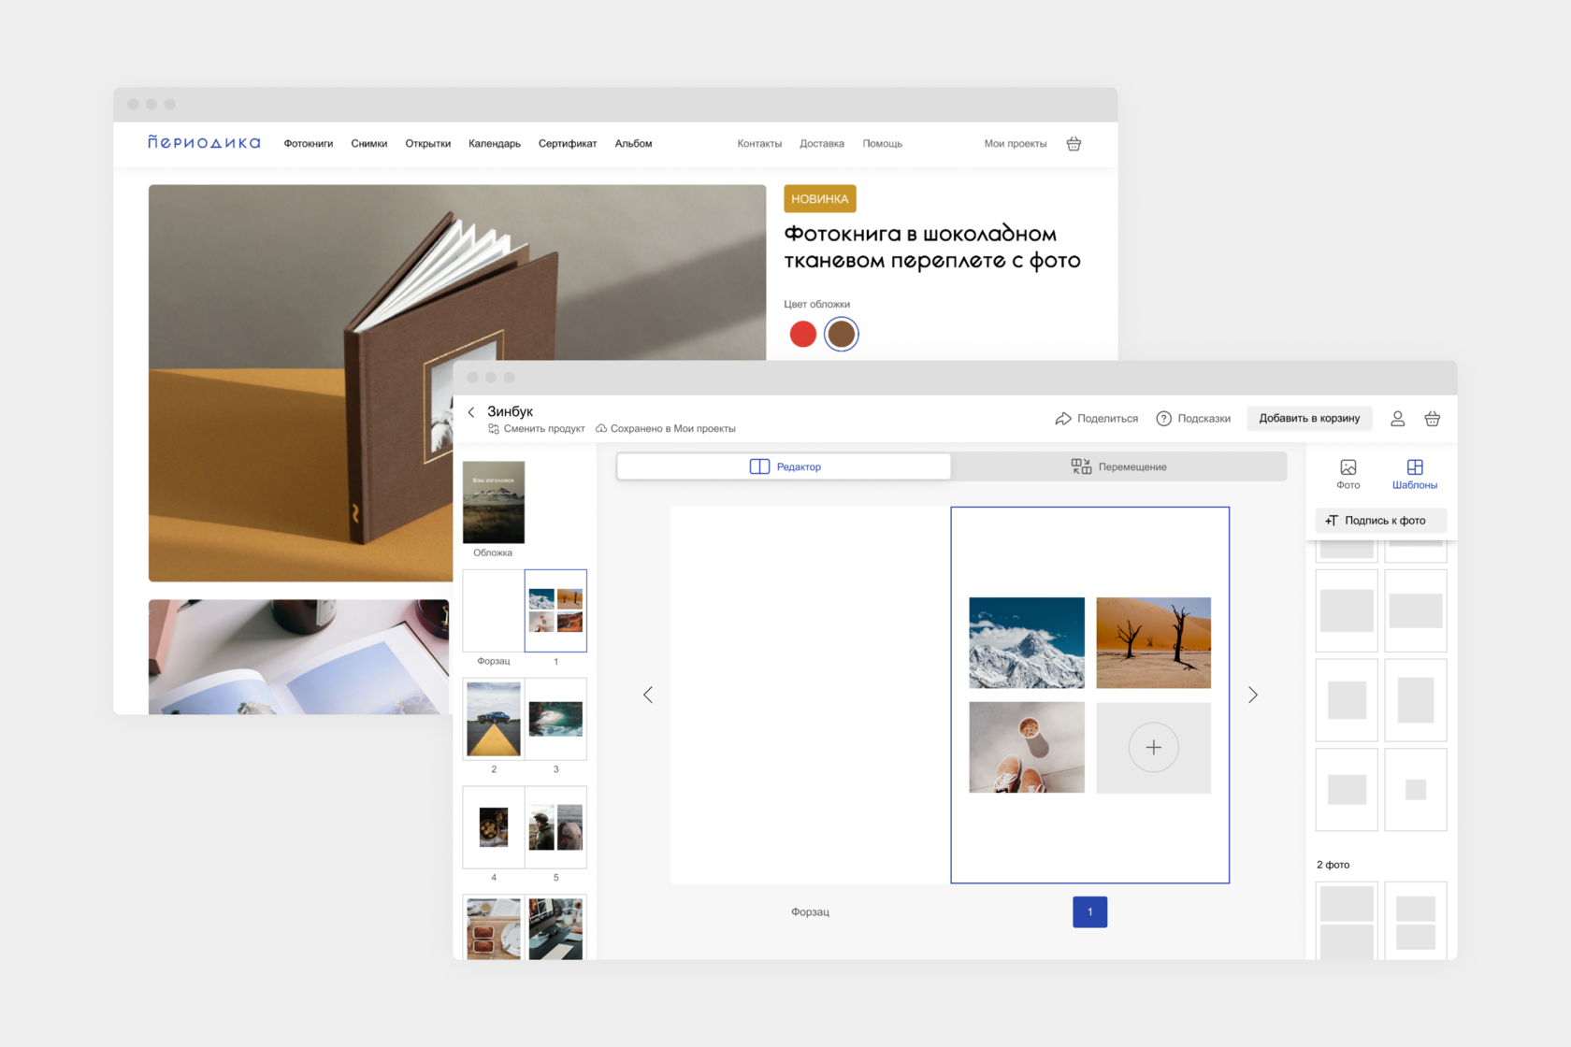
Task: Click the Сменить продукт link text
Action: click(544, 429)
